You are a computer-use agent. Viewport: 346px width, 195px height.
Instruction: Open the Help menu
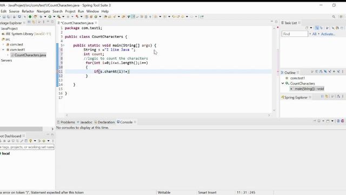click(x=105, y=11)
